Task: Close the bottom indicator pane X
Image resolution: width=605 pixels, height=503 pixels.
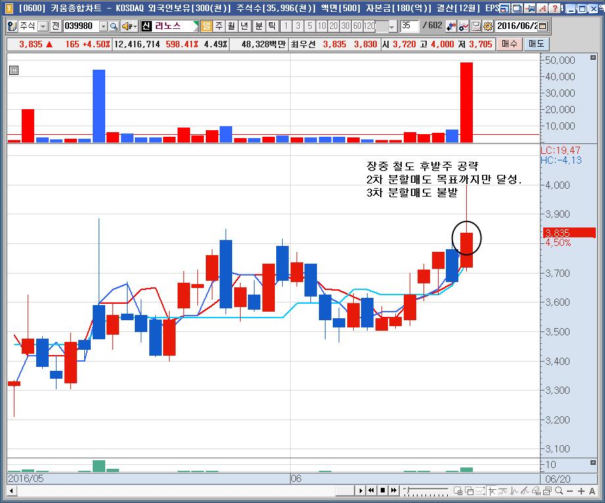Action: coord(593,462)
